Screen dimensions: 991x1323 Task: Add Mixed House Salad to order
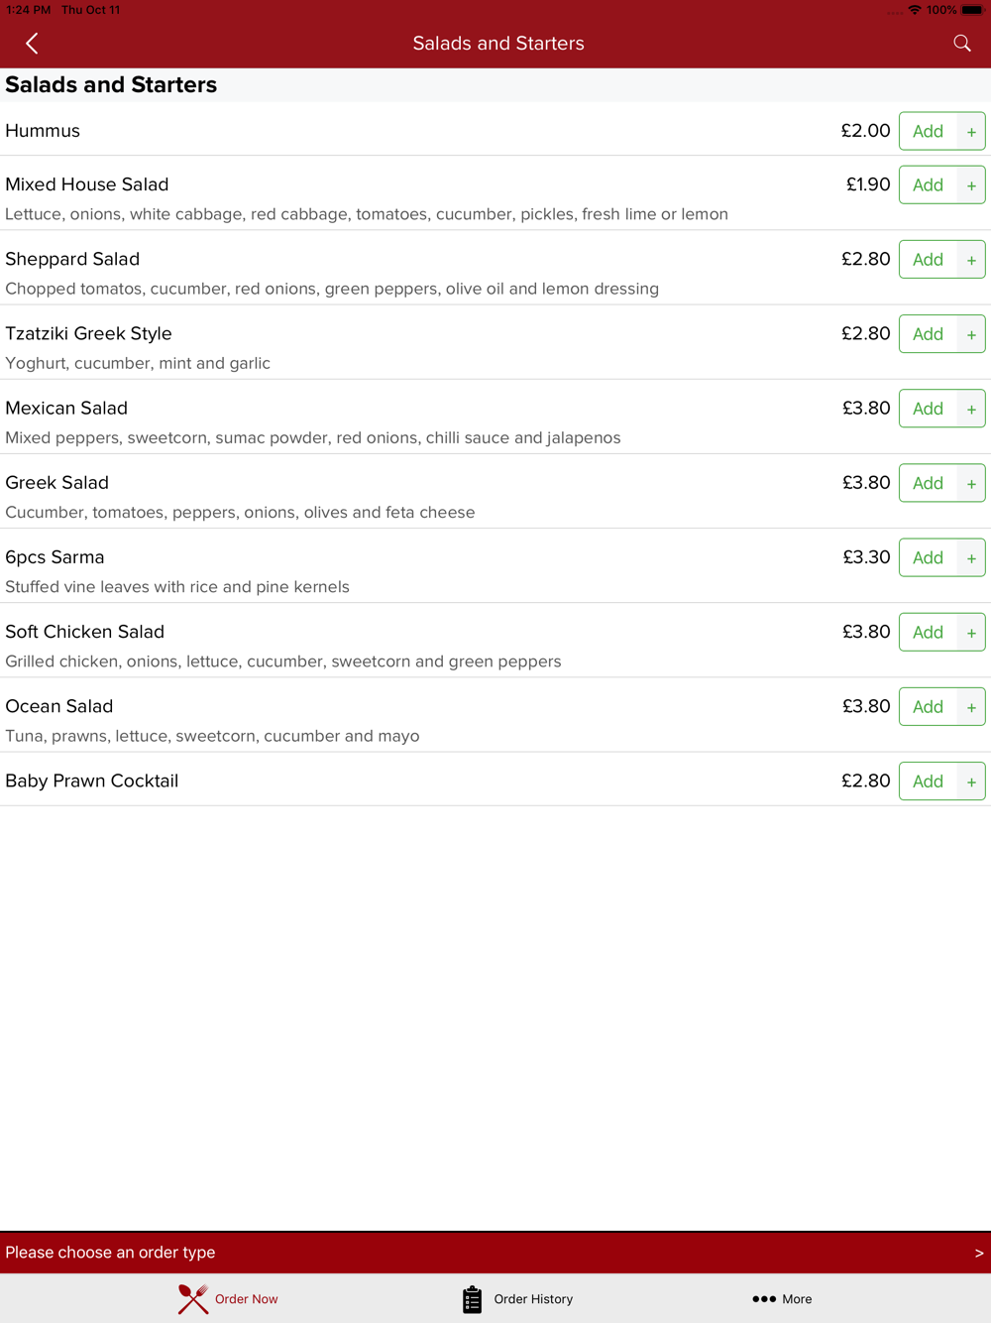click(929, 185)
